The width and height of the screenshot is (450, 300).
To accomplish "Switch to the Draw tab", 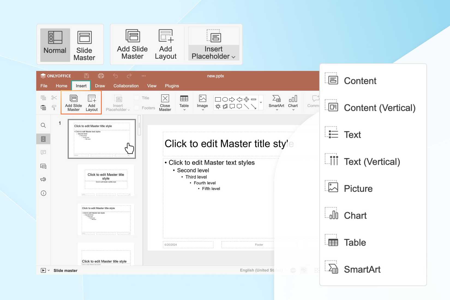I will pyautogui.click(x=100, y=86).
